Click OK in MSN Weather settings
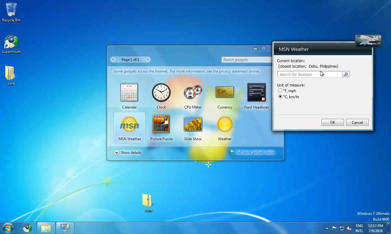 point(333,122)
